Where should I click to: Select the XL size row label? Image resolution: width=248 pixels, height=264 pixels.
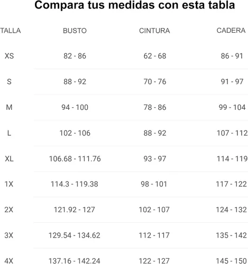pos(9,159)
